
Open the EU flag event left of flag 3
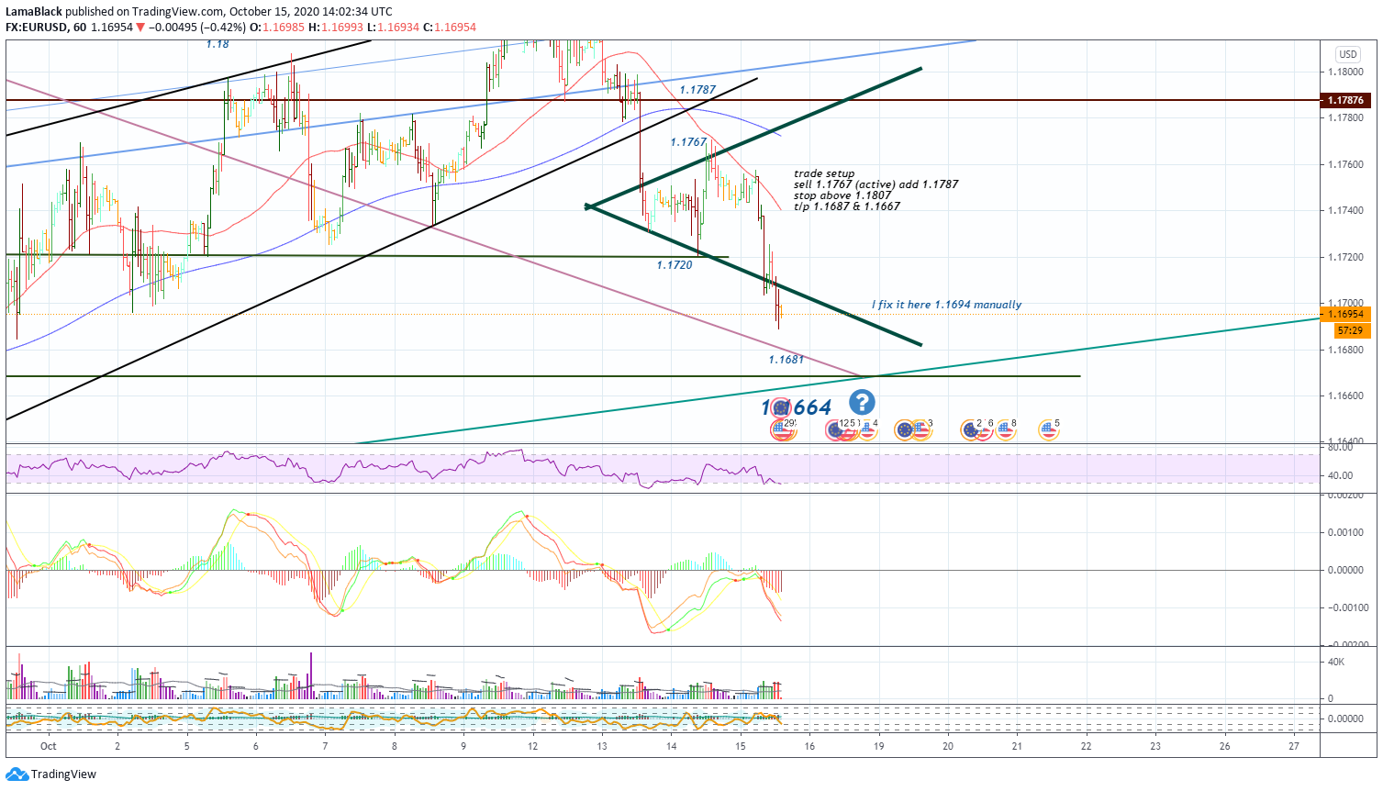[904, 429]
